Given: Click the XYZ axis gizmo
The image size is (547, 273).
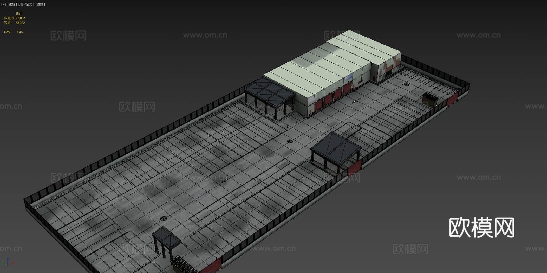Looking at the screenshot, I should [8, 263].
